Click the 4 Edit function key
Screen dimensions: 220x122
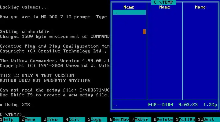(75, 119)
